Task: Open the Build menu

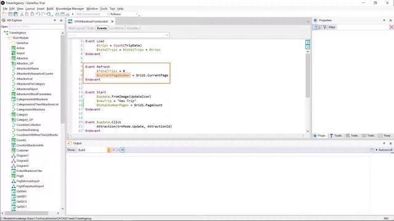Action: click(x=50, y=9)
